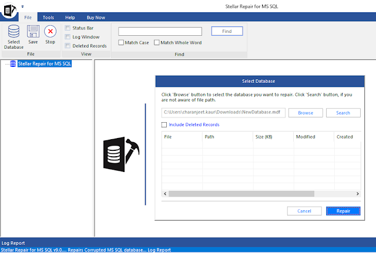Open the File ribbon tab
The width and height of the screenshot is (376, 256).
coord(28,18)
